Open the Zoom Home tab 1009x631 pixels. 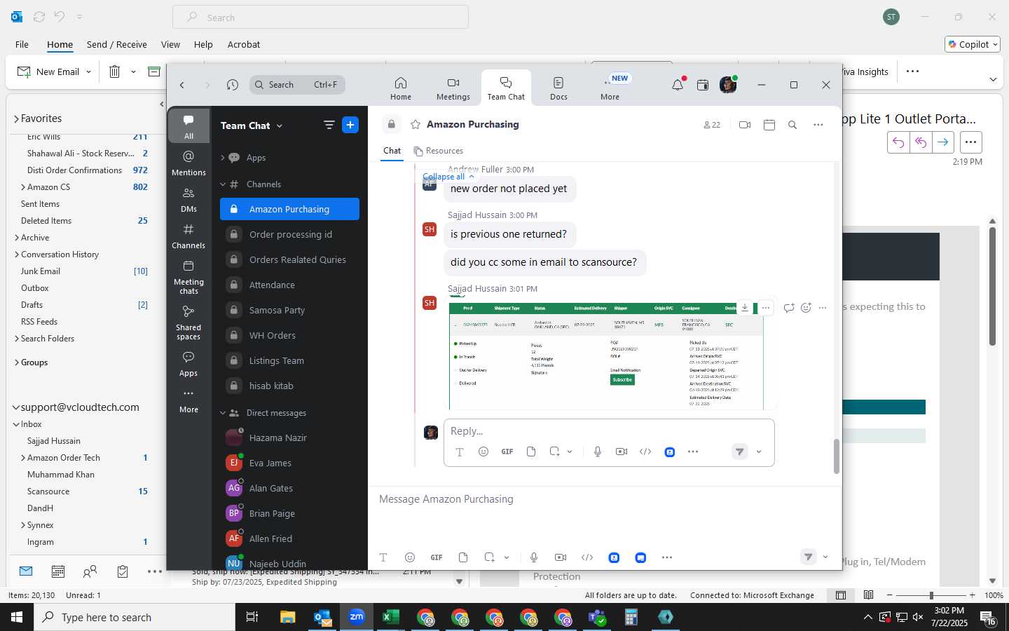point(401,88)
